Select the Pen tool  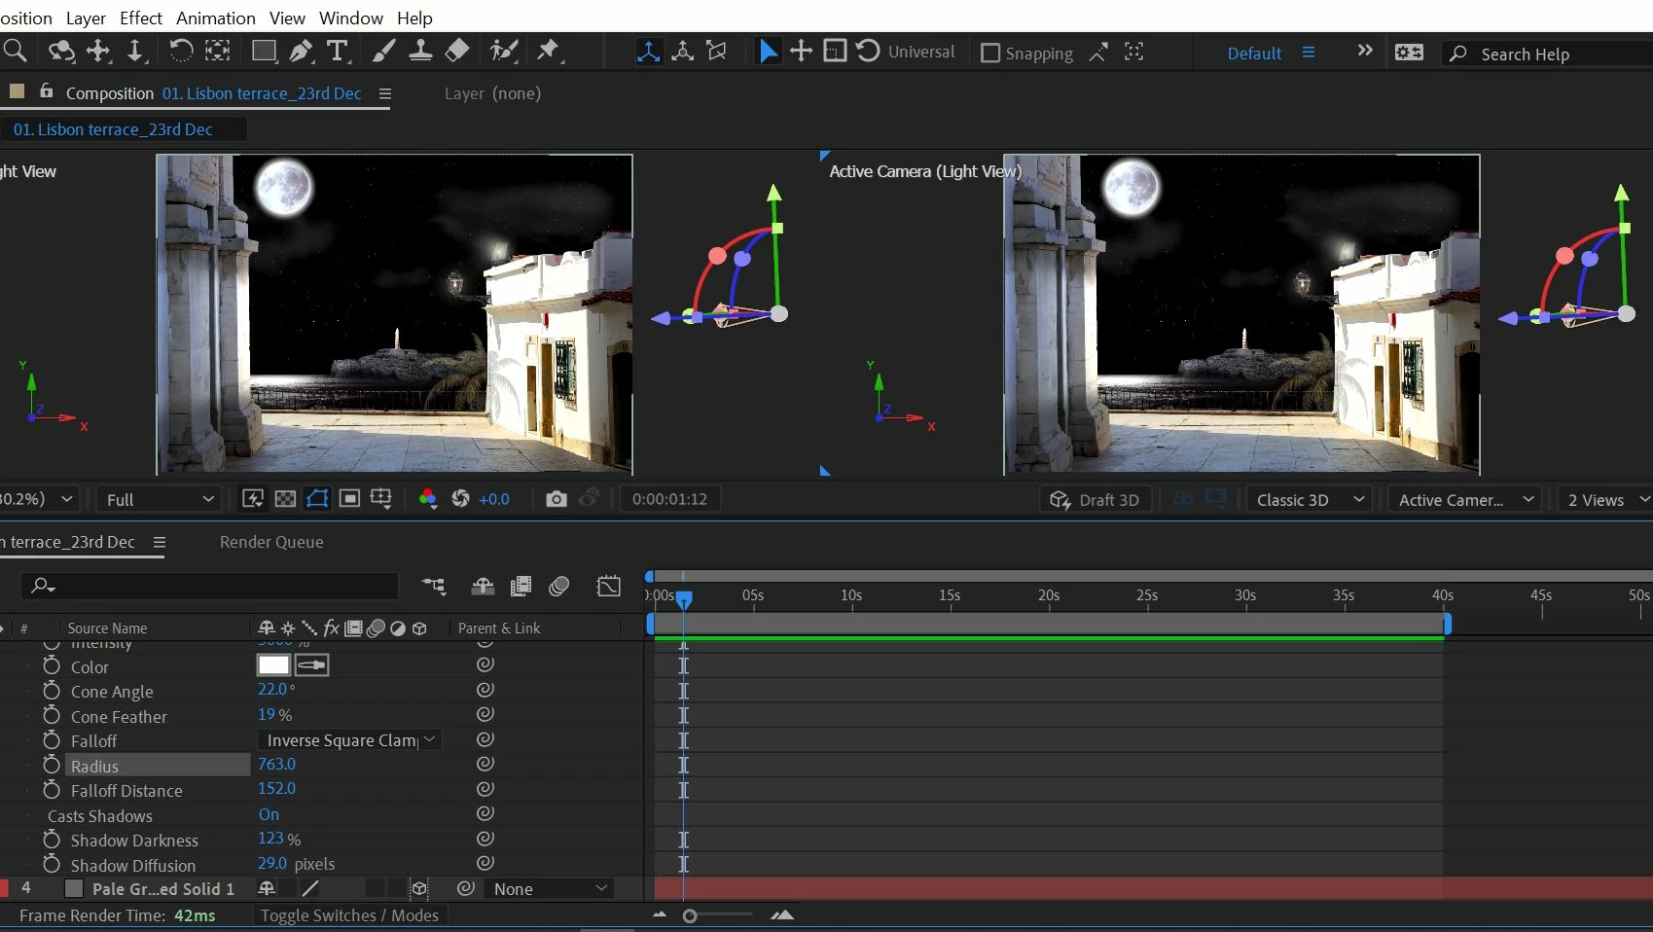click(x=302, y=52)
